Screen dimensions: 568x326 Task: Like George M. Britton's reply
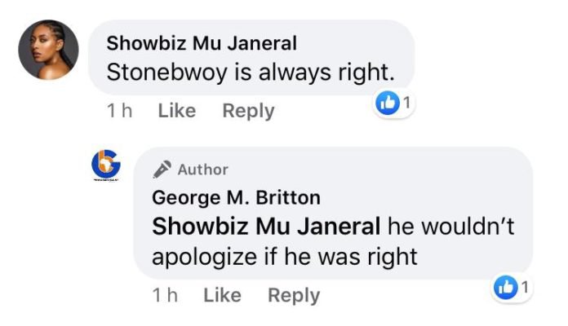[x=222, y=295]
